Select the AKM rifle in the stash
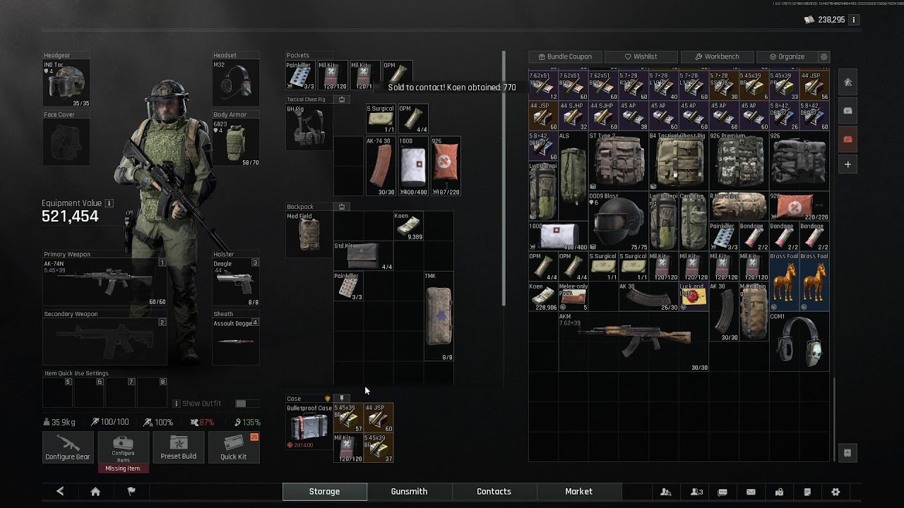This screenshot has width=904, height=508. [x=634, y=342]
